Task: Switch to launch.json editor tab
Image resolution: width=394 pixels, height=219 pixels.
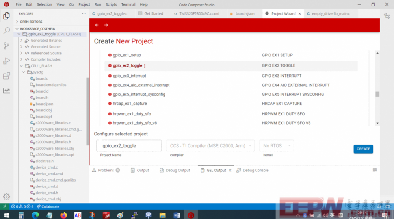Action: (x=245, y=14)
